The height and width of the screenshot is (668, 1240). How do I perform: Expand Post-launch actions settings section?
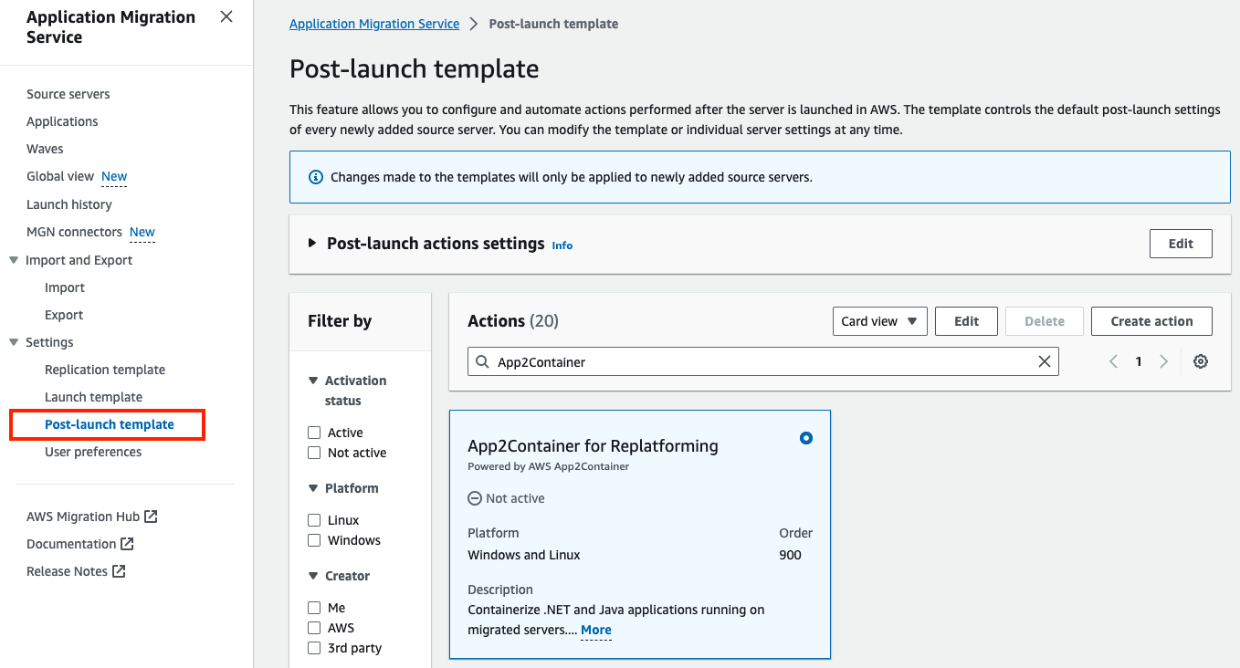(x=312, y=244)
